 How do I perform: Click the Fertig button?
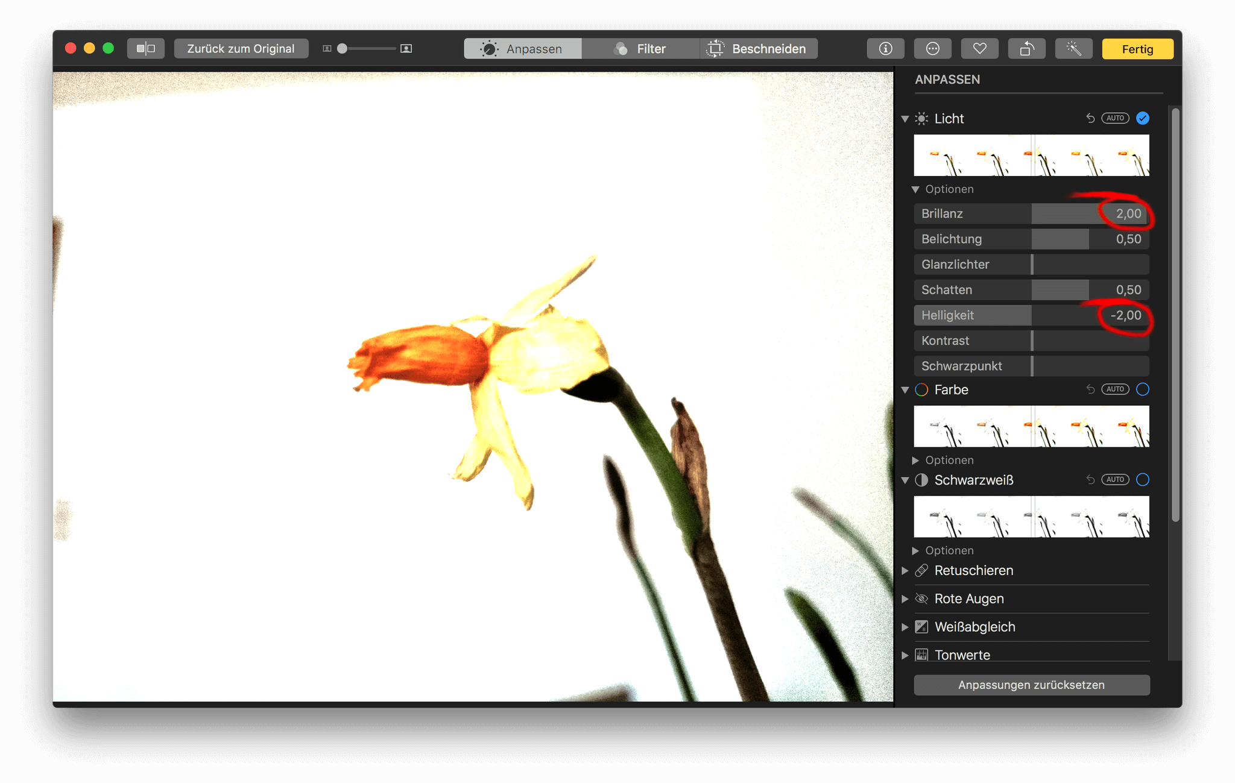click(x=1137, y=49)
